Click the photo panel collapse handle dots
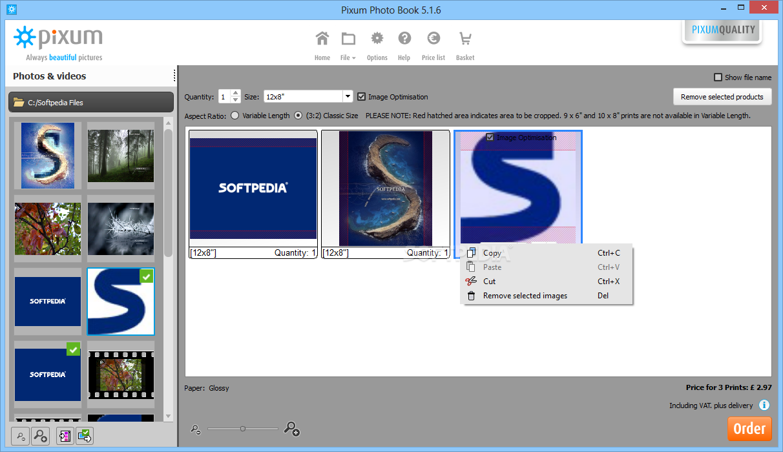 point(174,76)
